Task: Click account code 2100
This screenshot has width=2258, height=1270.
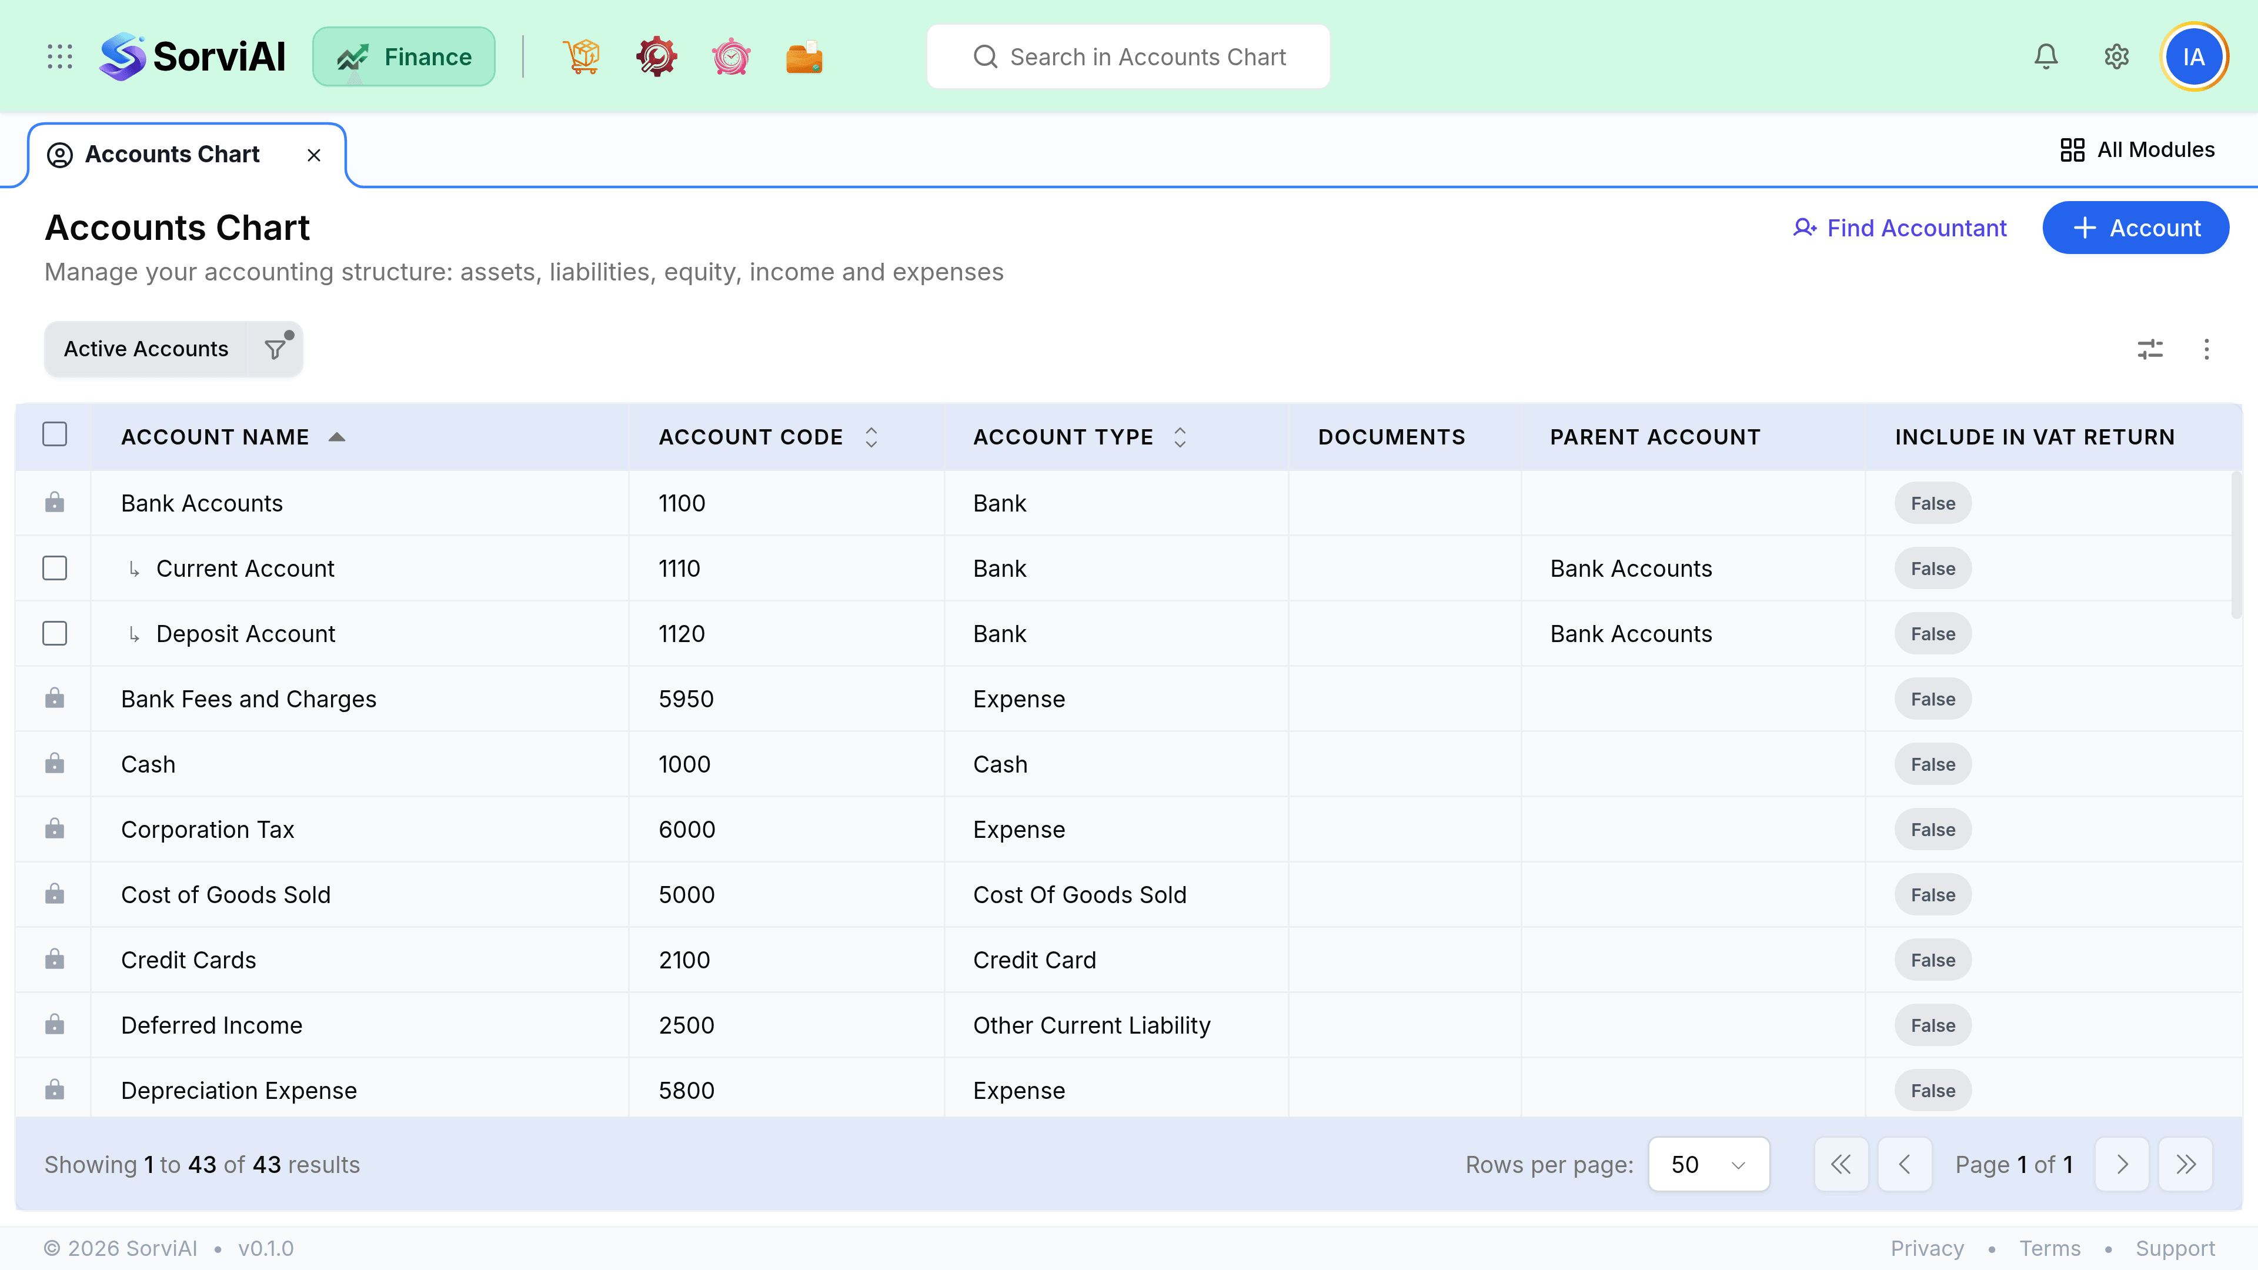Action: point(684,960)
